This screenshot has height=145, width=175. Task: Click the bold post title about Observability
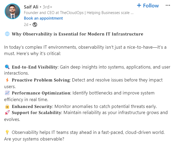77,34
